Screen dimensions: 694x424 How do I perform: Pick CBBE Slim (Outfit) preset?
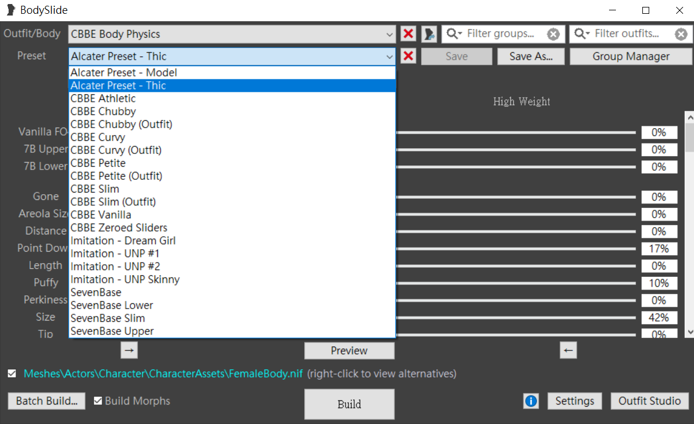[232, 202]
